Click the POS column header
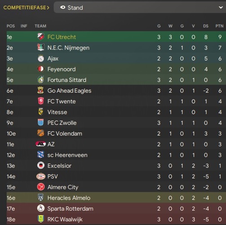 tap(11, 26)
